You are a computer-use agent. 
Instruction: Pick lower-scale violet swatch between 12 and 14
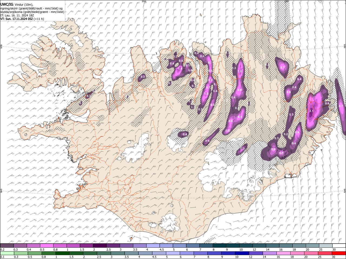click(x=256, y=253)
